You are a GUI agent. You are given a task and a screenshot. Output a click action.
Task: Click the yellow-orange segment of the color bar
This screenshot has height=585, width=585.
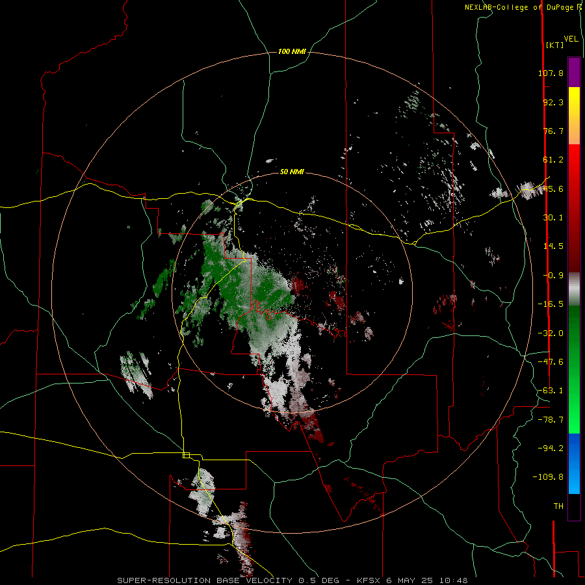click(574, 116)
